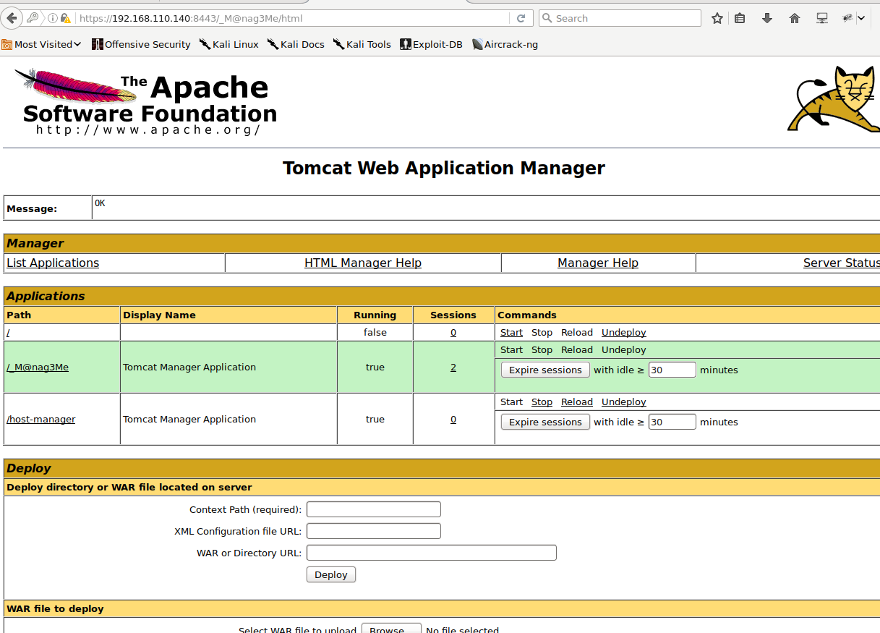The image size is (880, 633).
Task: Bookmark this page with the star icon
Action: pos(717,18)
